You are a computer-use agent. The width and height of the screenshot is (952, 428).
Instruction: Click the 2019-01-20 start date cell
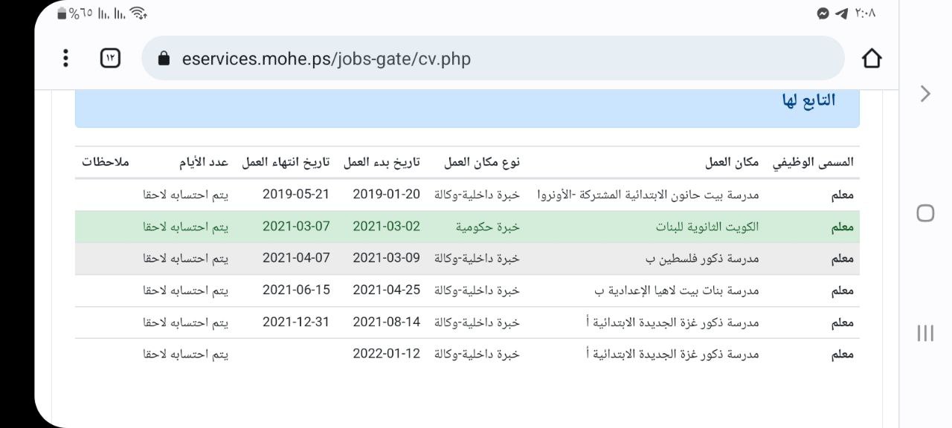[386, 195]
